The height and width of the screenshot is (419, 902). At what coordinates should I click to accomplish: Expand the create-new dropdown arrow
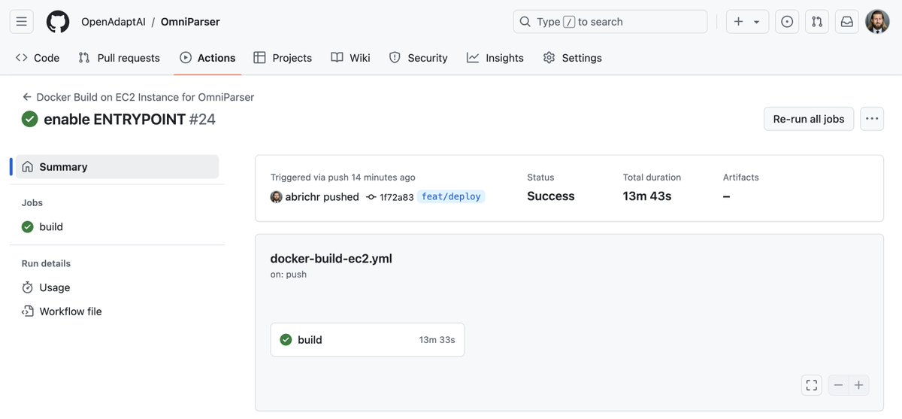tap(757, 22)
